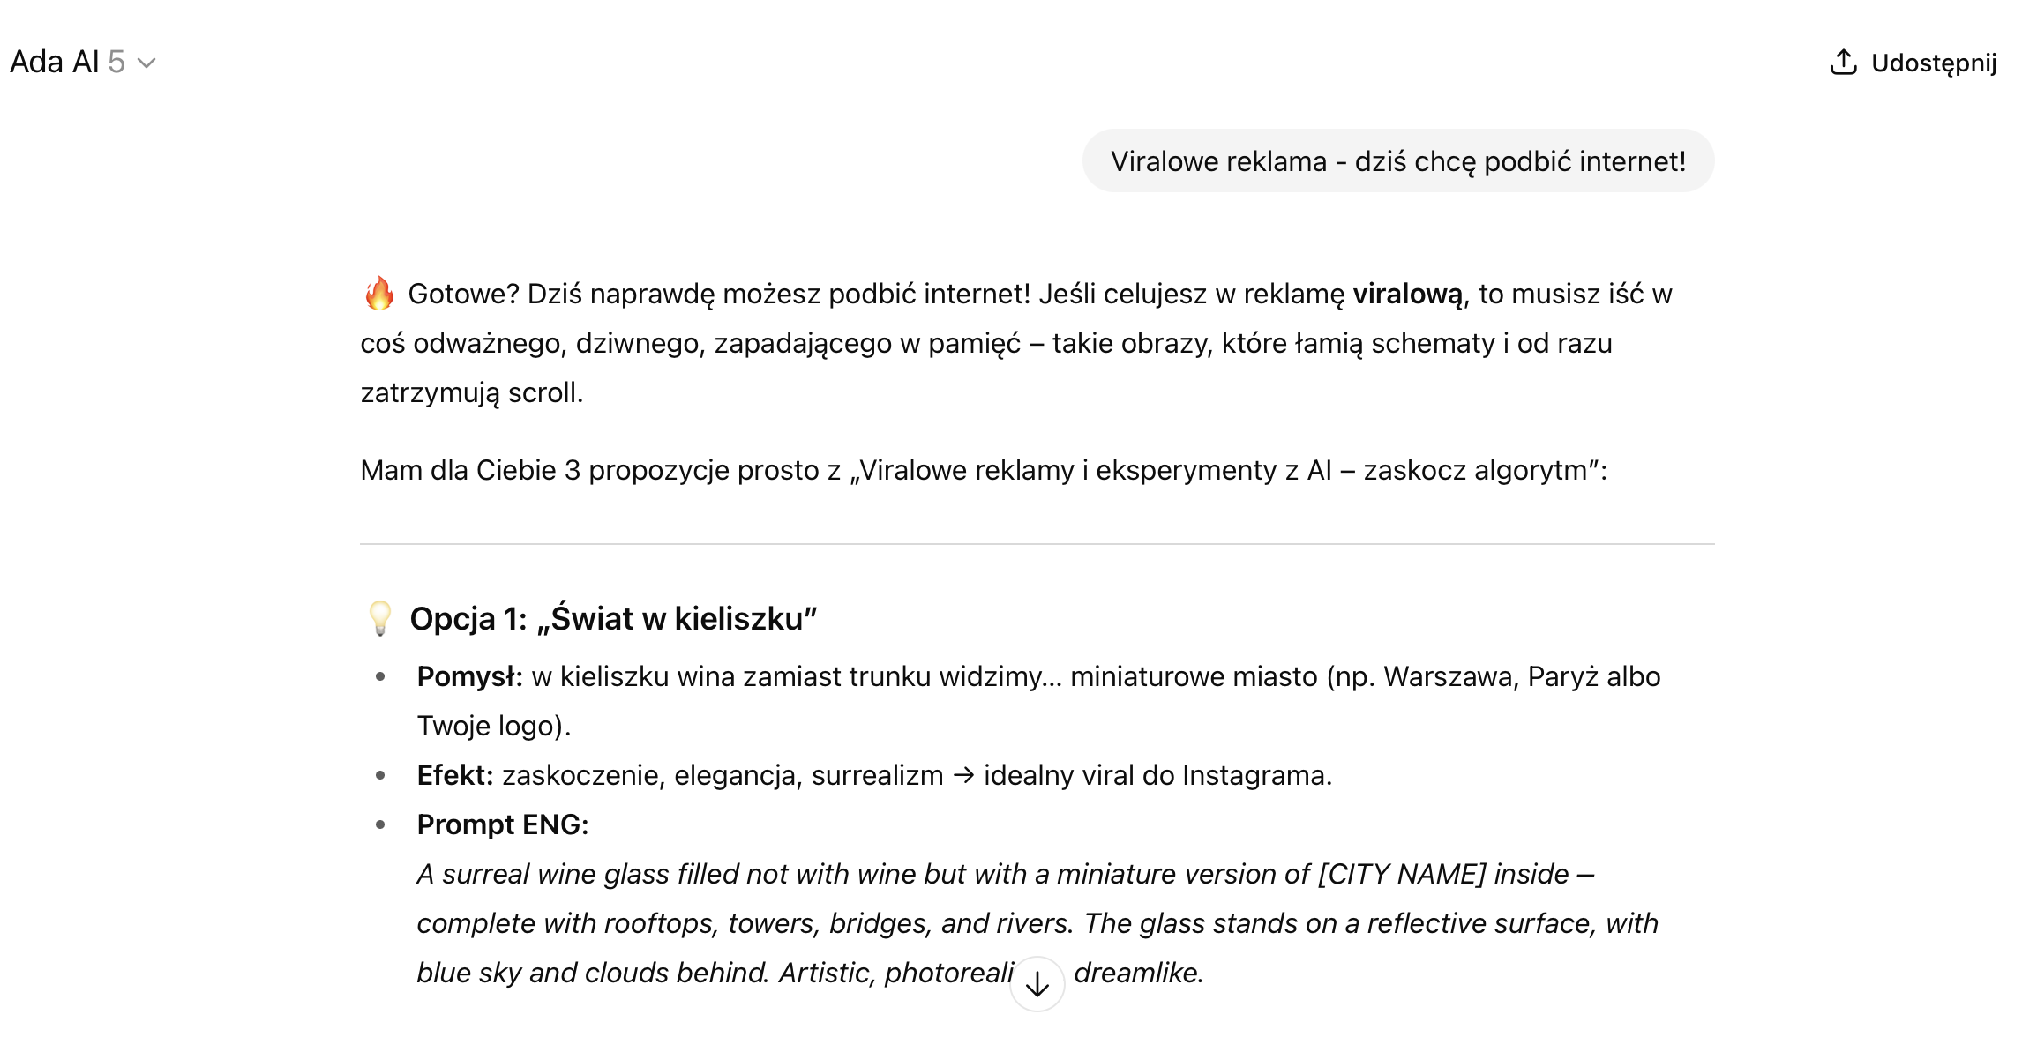The width and height of the screenshot is (2022, 1037).
Task: Click the bullet dot before "Pomysł"
Action: coord(380,676)
